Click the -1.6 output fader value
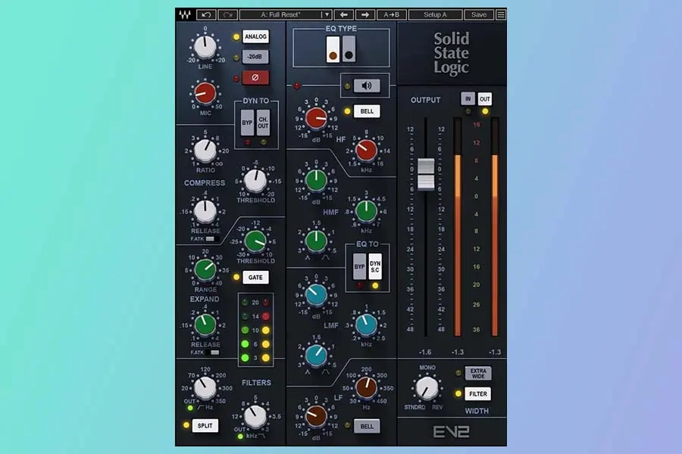 tap(425, 352)
